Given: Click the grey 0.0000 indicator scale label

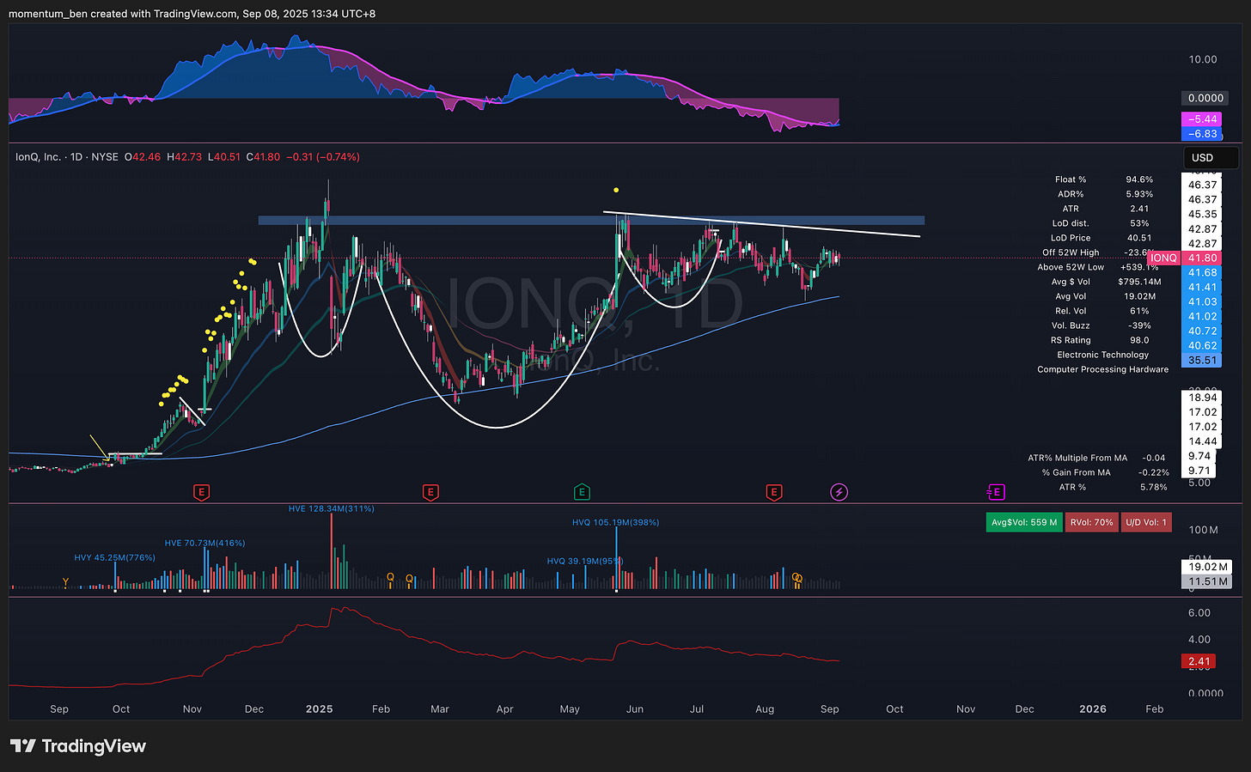Looking at the screenshot, I should click(x=1205, y=98).
